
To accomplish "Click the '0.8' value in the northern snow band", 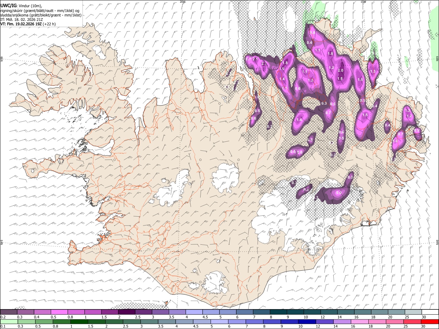I will [312, 33].
